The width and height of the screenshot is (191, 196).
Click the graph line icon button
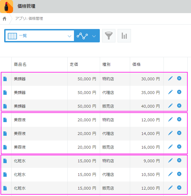[x=82, y=36]
